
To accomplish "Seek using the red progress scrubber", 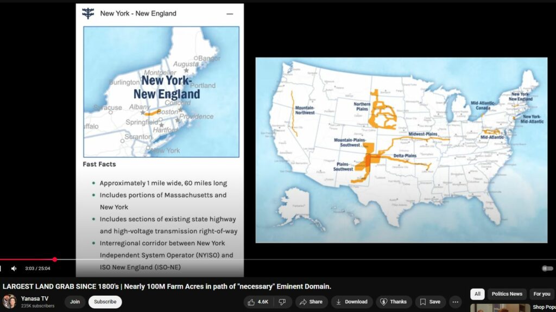I will (x=55, y=259).
